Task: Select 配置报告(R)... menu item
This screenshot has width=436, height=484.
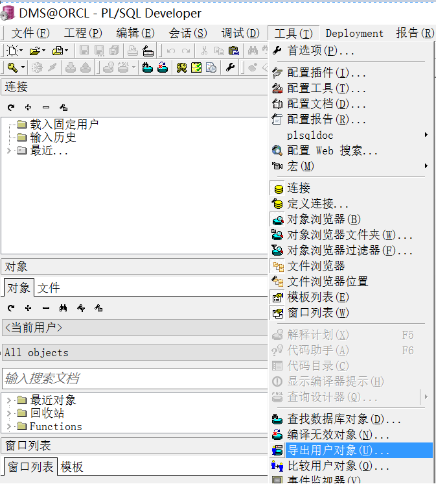Action: pyautogui.click(x=350, y=119)
